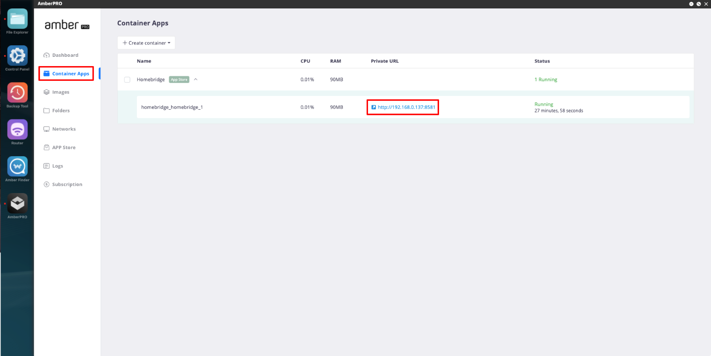
Task: Click the App Store badge
Action: (x=179, y=80)
